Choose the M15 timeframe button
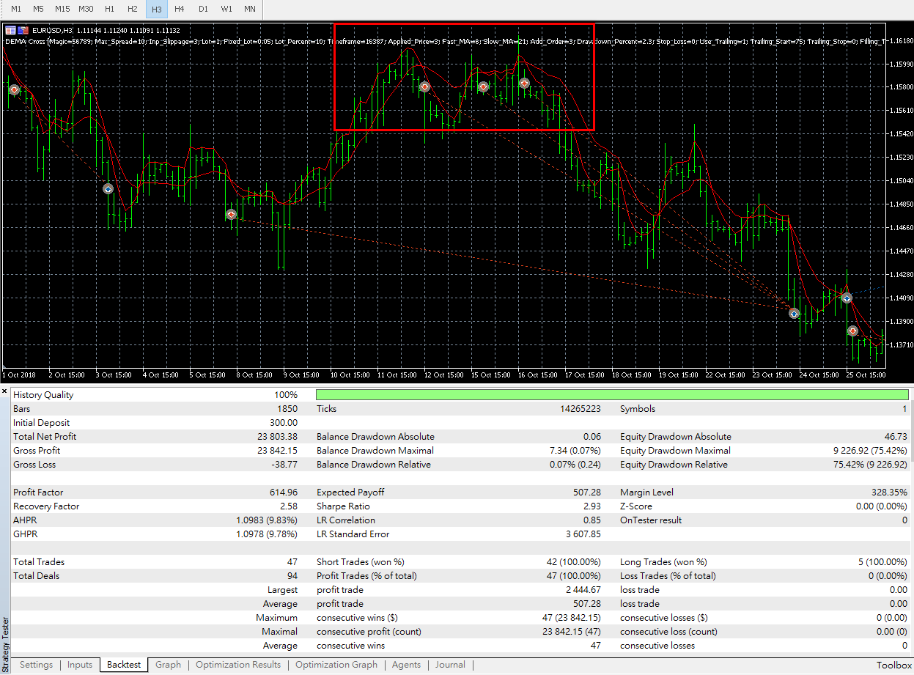This screenshot has height=675, width=914. tap(62, 9)
